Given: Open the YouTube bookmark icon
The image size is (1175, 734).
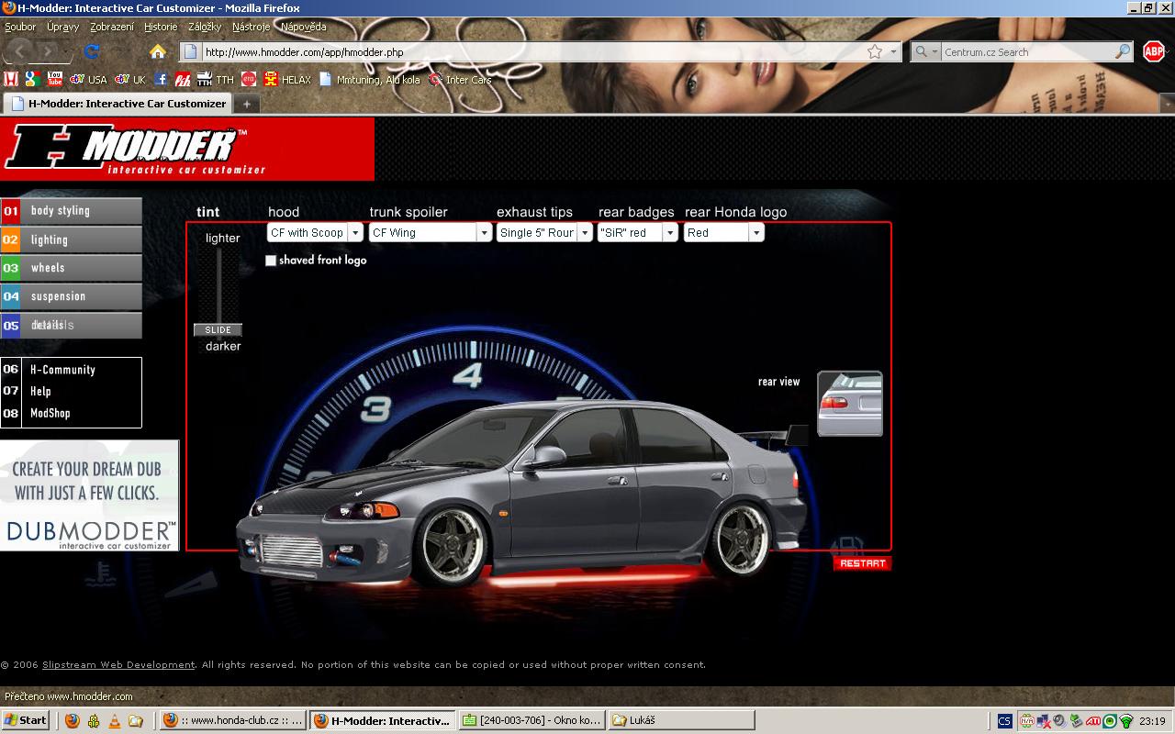Looking at the screenshot, I should click(x=54, y=79).
